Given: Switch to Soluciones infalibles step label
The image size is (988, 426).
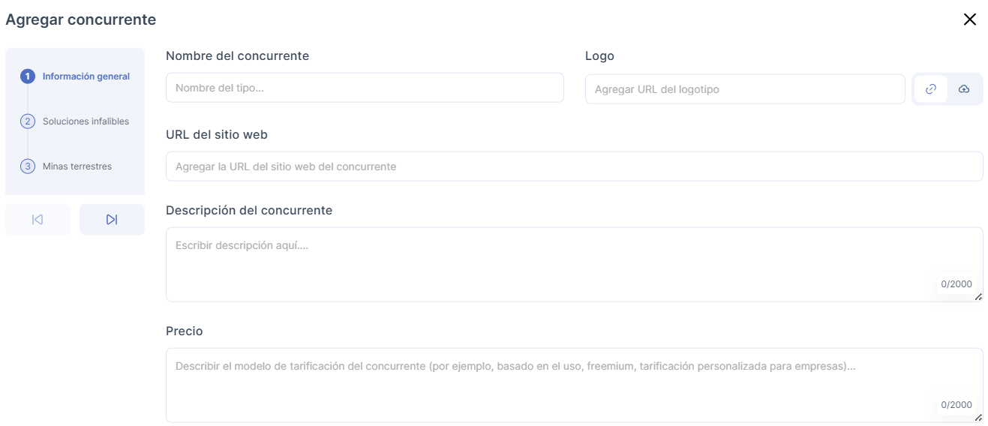Looking at the screenshot, I should 86,121.
